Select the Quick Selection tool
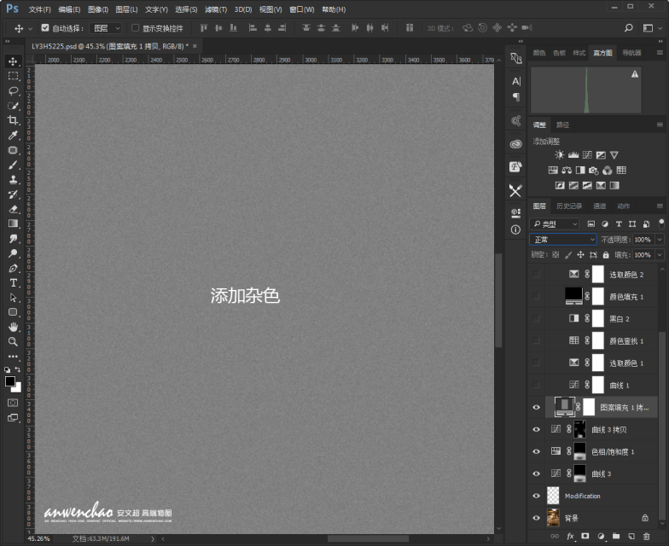This screenshot has height=546, width=669. [x=13, y=106]
